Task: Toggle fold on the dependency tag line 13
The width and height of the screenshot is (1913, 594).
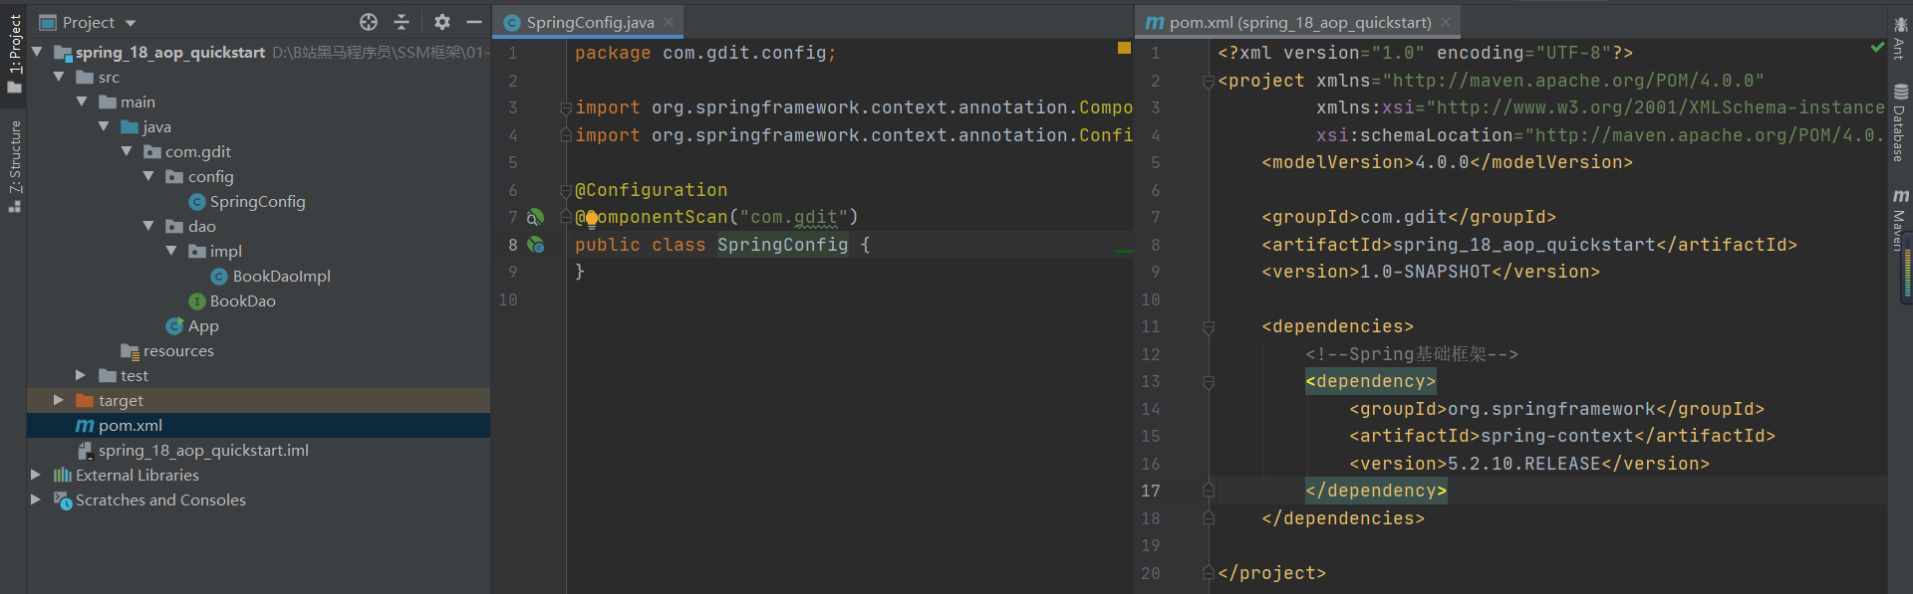Action: pos(1209,382)
